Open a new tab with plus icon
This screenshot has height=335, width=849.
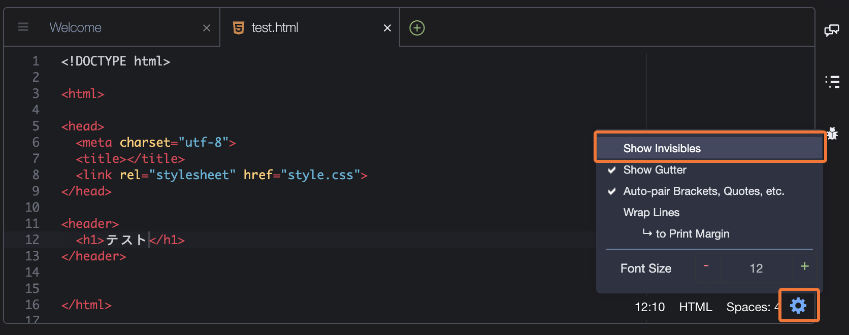coord(417,28)
